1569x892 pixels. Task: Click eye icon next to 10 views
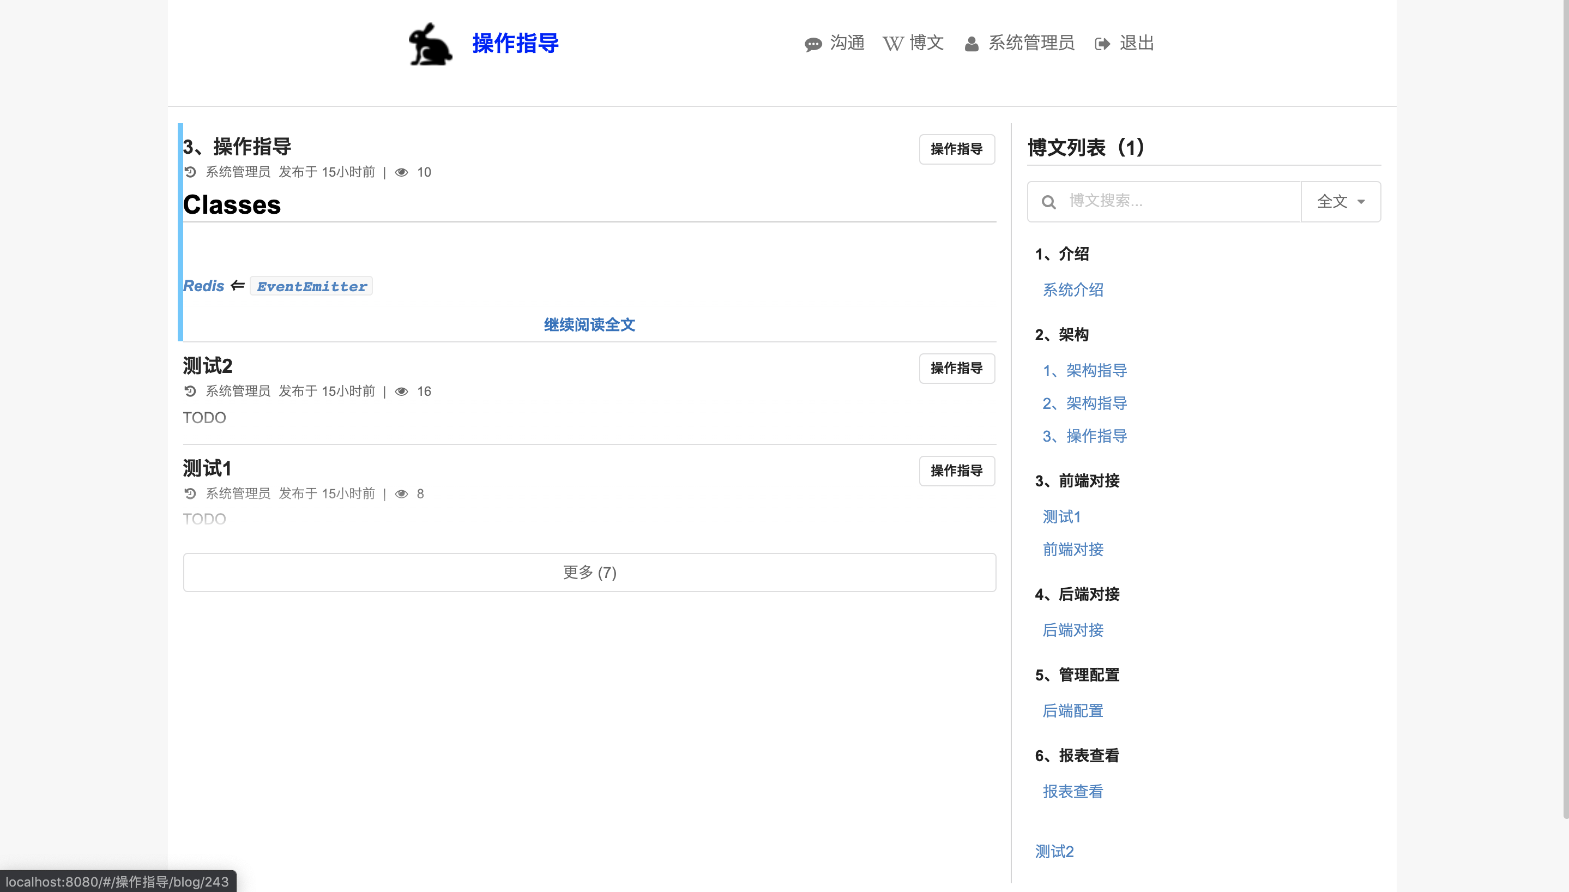pos(402,172)
